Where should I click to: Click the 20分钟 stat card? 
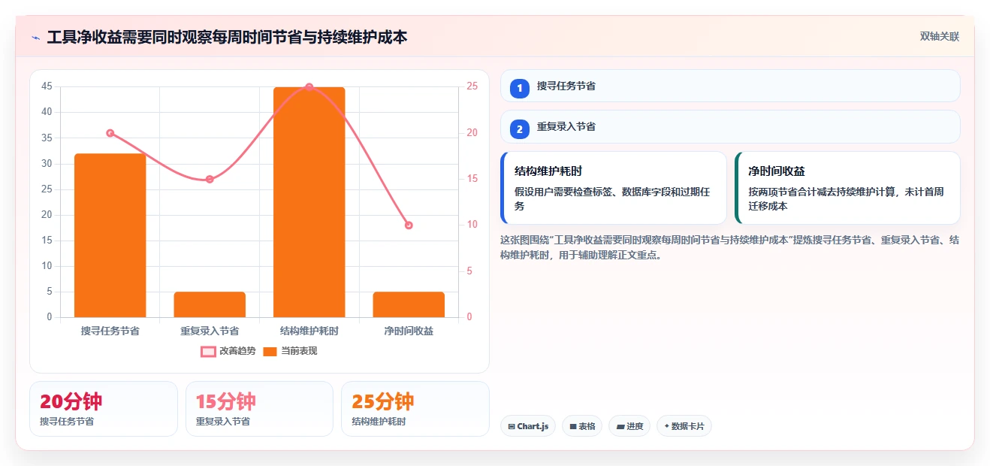click(104, 409)
